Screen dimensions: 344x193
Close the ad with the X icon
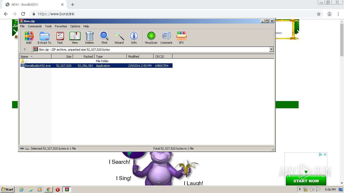pos(325,154)
